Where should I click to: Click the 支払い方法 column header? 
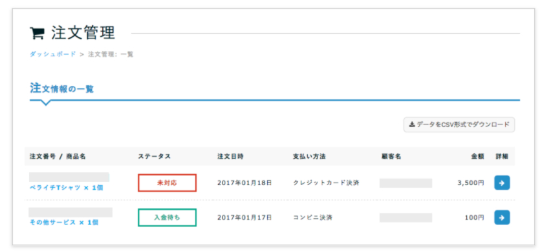tap(309, 156)
